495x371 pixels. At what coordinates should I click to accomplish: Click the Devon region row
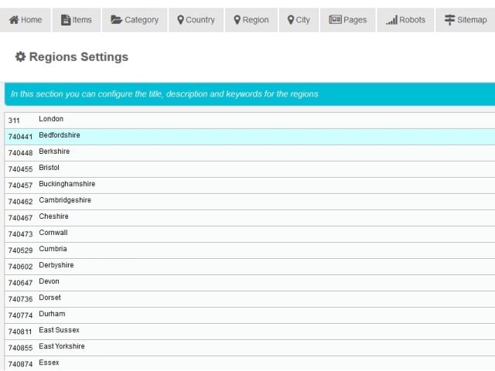[x=49, y=282]
